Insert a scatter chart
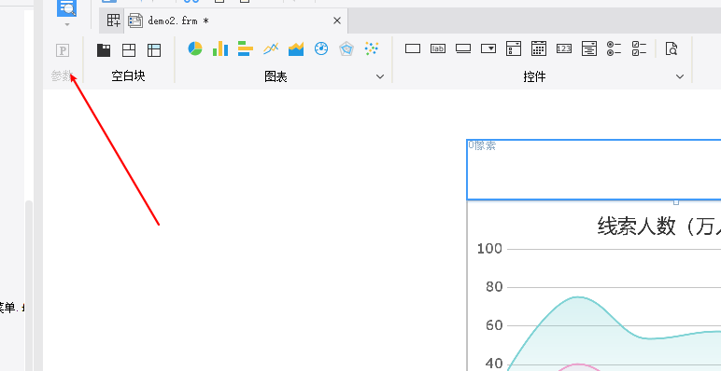Image resolution: width=721 pixels, height=371 pixels. point(371,48)
